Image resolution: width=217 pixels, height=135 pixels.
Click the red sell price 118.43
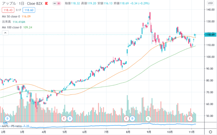click(8, 10)
